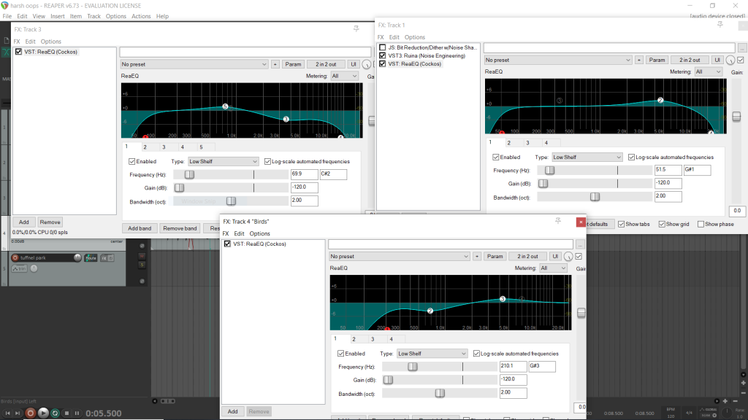Image resolution: width=748 pixels, height=420 pixels.
Task: Open the No preset dropdown in Track 3 FX
Action: (194, 64)
